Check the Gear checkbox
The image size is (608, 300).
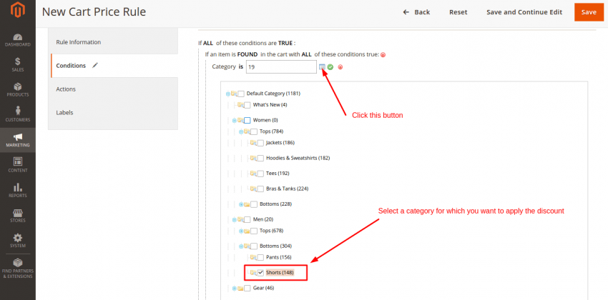point(247,289)
